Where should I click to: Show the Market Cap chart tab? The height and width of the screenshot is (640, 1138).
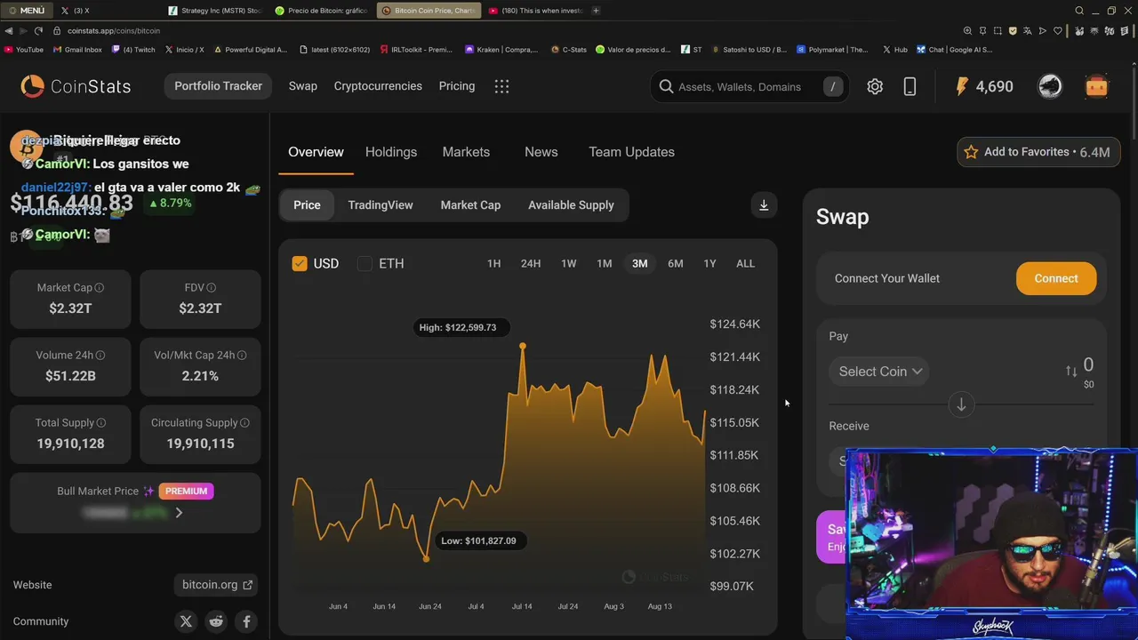click(x=470, y=205)
